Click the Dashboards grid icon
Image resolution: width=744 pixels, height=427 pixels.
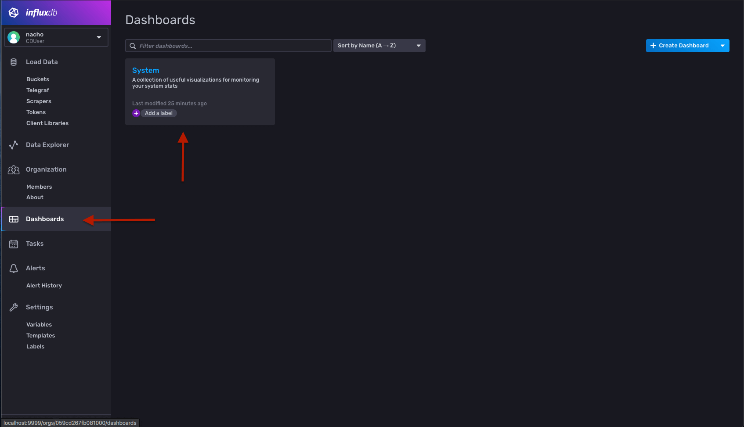click(x=14, y=219)
